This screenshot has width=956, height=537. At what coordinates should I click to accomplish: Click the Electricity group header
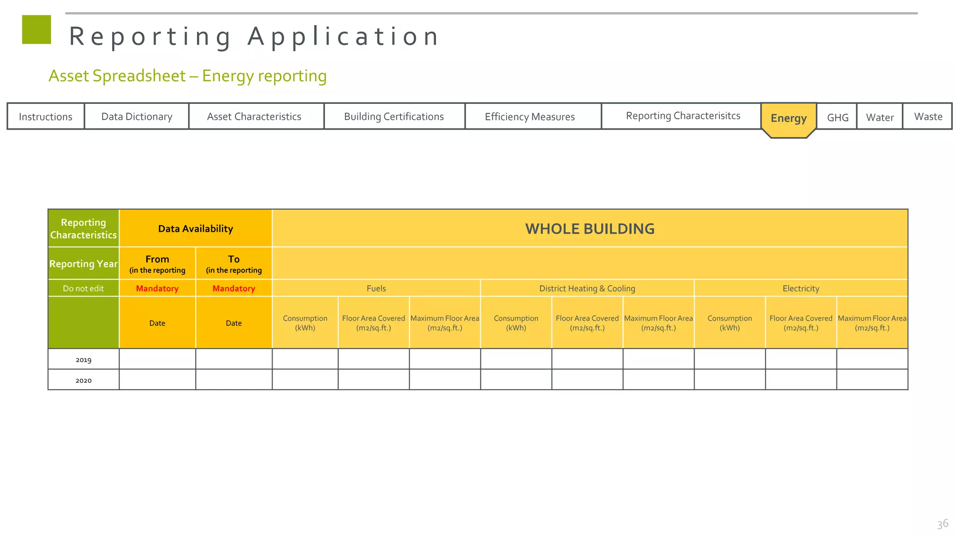click(x=801, y=288)
